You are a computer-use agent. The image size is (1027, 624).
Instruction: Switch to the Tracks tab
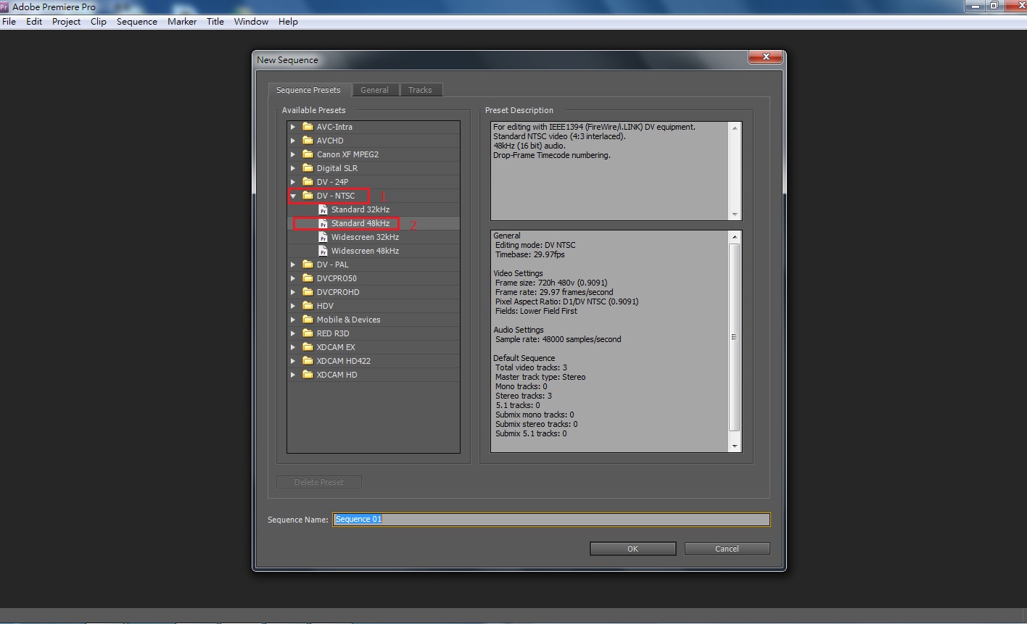coord(420,90)
